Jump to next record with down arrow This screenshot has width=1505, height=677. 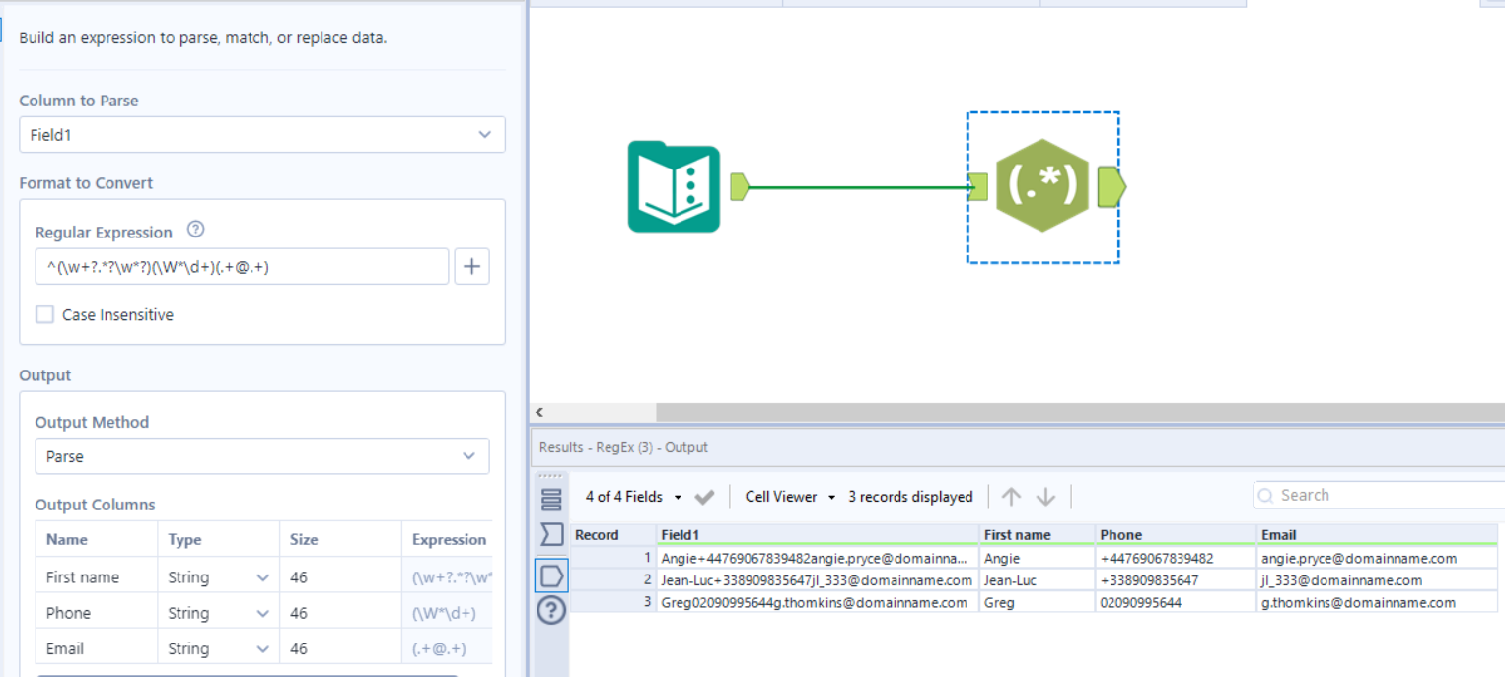point(1045,497)
